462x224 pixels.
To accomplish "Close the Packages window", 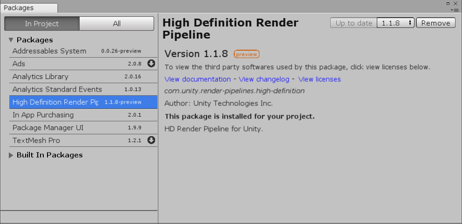I will (455, 3).
